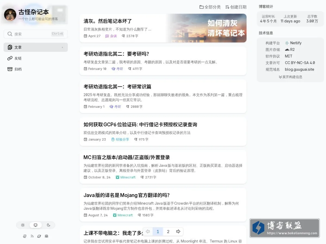Viewport: 326px width, 244px height.
Task: Switch to dark theme moon option
Action: [x=49, y=225]
